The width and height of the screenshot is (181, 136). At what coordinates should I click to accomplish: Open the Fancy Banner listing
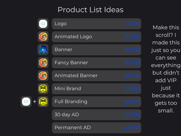pos(97,63)
